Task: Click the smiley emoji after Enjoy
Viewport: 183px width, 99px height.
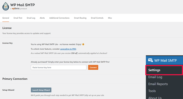Action: point(83,44)
